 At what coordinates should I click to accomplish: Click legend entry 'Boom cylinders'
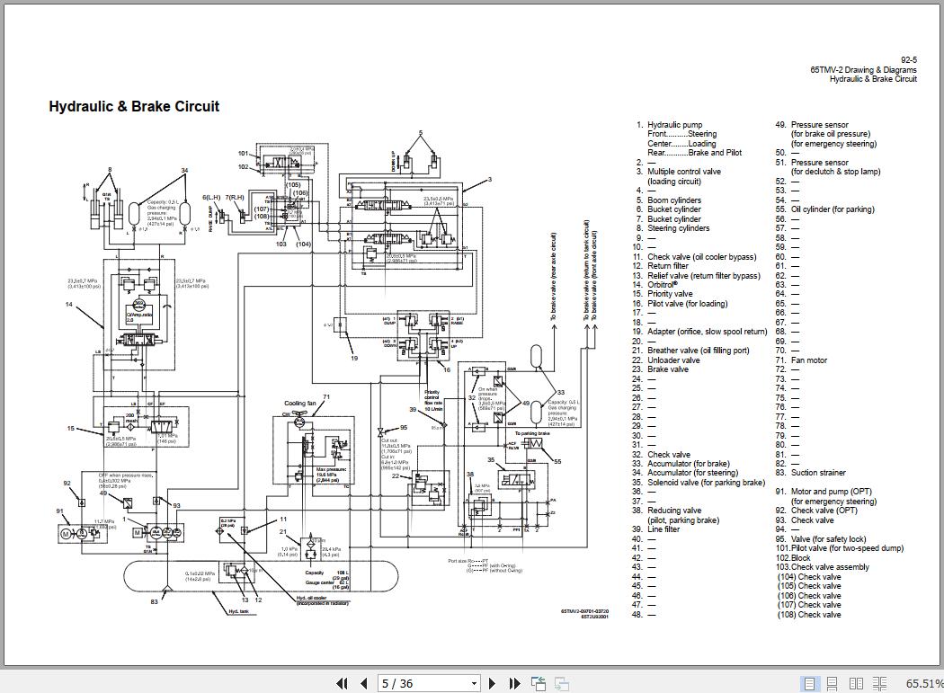pyautogui.click(x=674, y=200)
